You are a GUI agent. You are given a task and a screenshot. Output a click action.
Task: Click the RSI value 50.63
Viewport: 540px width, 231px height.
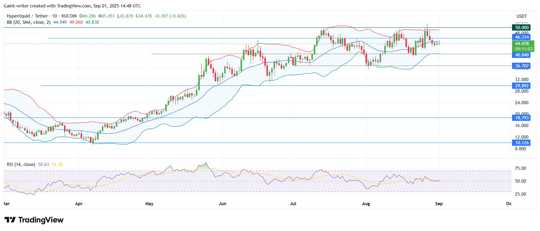pyautogui.click(x=43, y=164)
